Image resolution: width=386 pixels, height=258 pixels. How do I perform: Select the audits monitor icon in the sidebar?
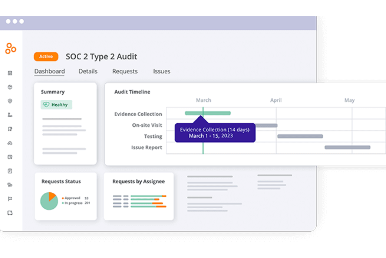(x=10, y=73)
